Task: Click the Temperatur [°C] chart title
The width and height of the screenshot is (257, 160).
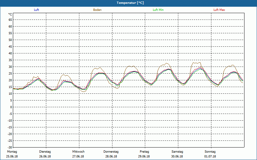Action: pyautogui.click(x=130, y=3)
